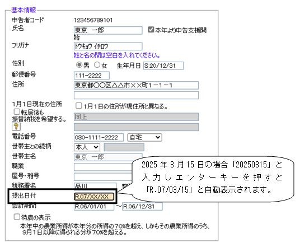Image resolution: width=300 pixels, height=247 pixels.
Task: Click the first 住所 address field
Action: [x=136, y=85]
